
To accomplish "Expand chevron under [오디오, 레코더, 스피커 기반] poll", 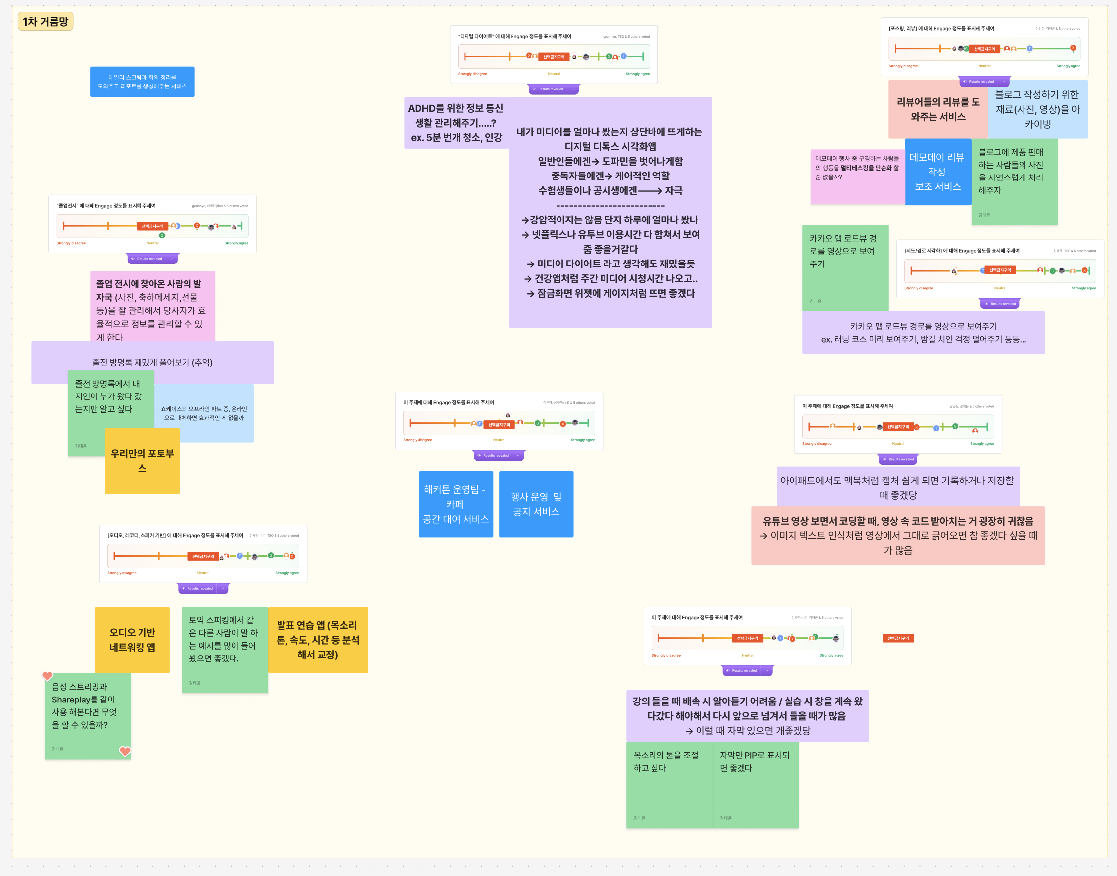I will point(223,588).
